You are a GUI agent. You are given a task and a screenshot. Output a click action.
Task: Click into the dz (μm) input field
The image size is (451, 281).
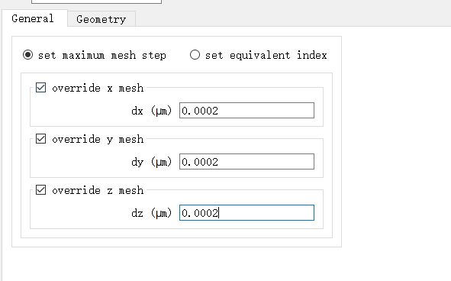tap(246, 213)
